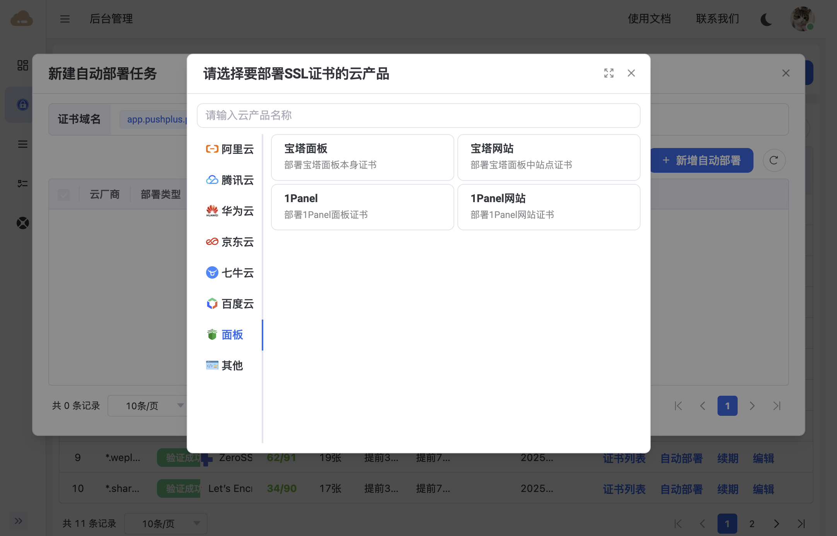Screen dimensions: 837x536
Task: Choose the 宝塔网站 deployment card
Action: [x=549, y=157]
